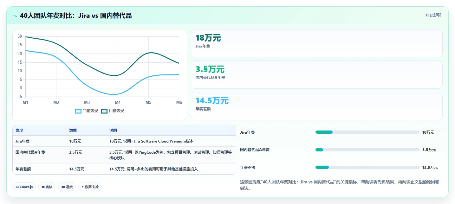Click the Jira Software Cloud Premium description cell
Image resolution: width=455 pixels, height=204 pixels.
pyautogui.click(x=151, y=141)
